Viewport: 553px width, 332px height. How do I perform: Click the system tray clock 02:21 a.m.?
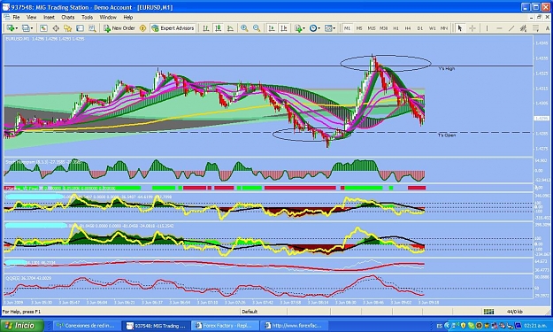pos(535,326)
